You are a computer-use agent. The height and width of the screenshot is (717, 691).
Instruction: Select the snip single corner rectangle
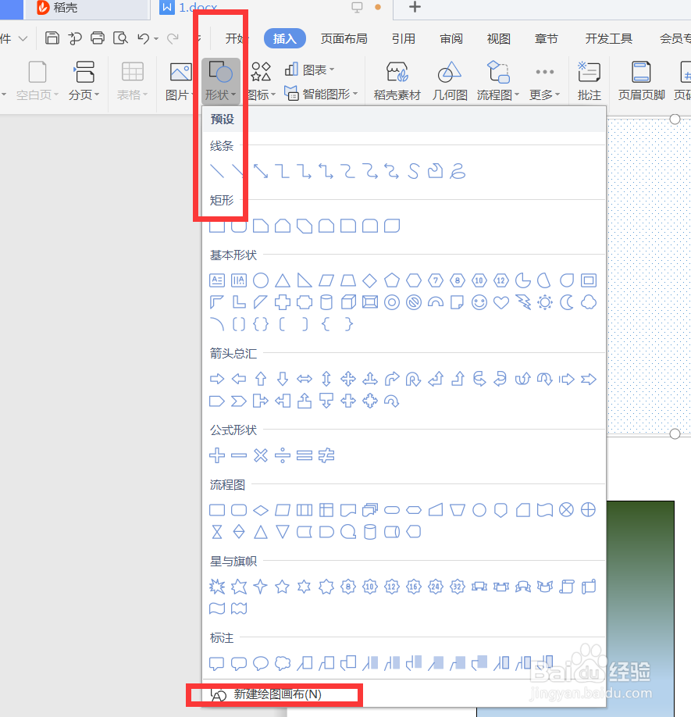click(261, 226)
